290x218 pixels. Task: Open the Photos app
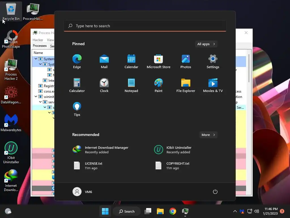(186, 62)
